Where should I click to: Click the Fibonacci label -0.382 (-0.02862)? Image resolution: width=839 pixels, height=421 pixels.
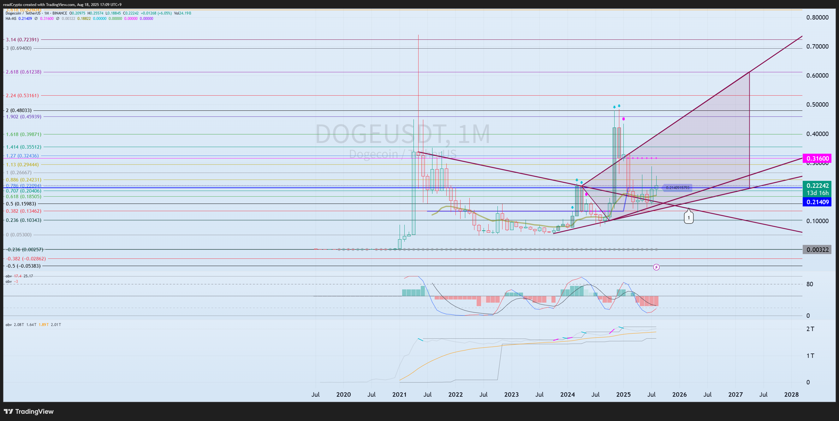click(26, 258)
